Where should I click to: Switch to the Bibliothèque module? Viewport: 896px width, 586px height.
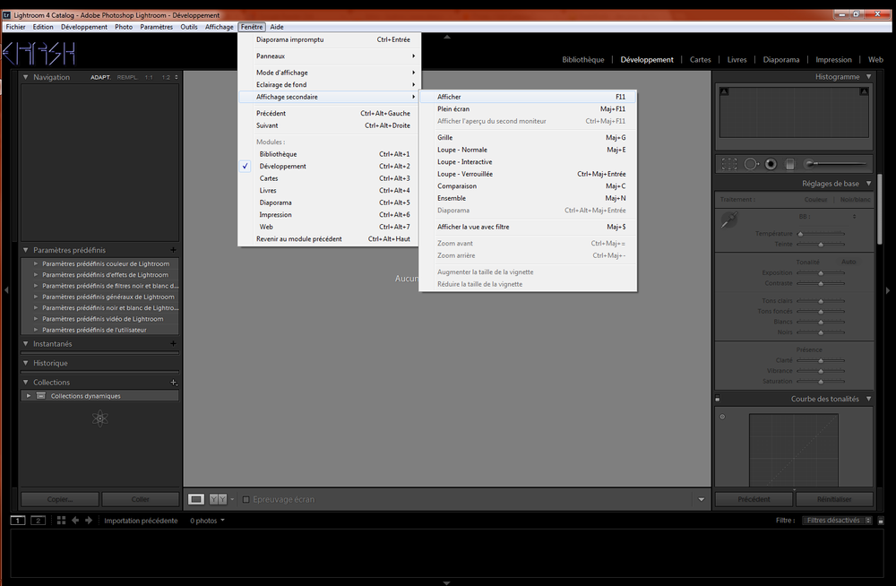pos(583,59)
